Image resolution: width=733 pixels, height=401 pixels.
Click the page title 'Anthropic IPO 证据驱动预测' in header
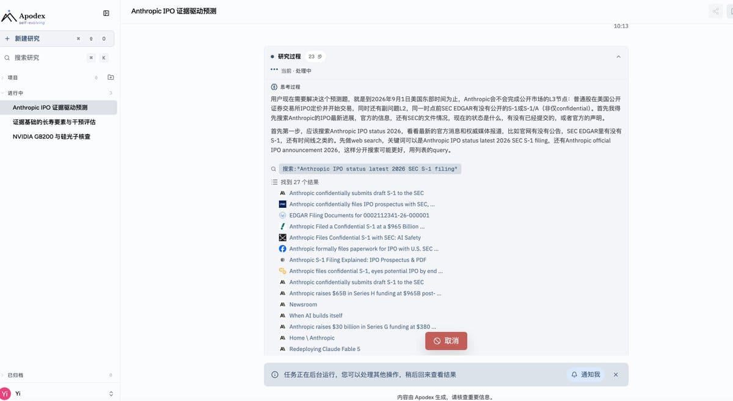[173, 11]
